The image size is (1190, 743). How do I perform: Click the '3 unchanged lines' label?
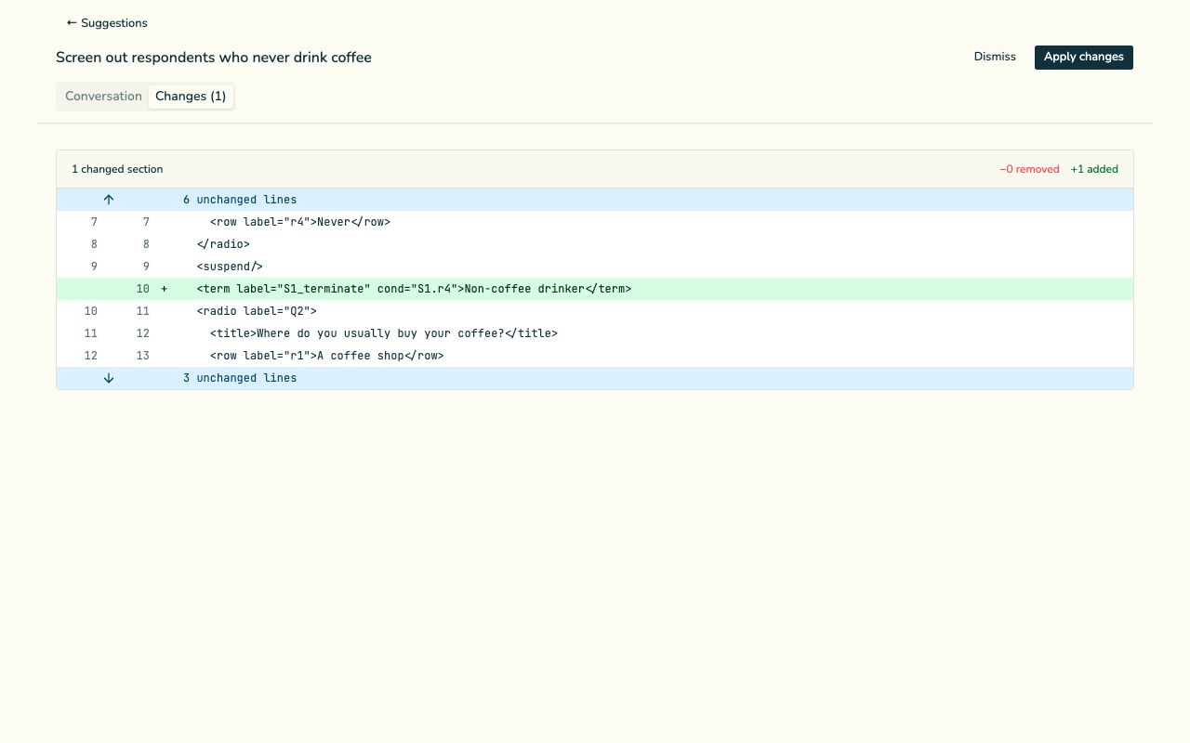point(240,378)
